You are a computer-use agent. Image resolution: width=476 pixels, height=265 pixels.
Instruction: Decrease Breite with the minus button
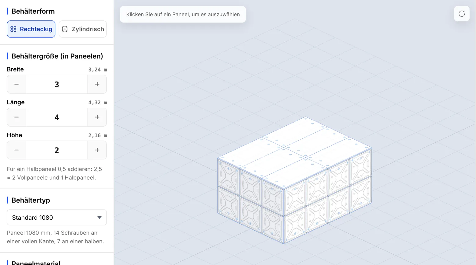pos(16,84)
